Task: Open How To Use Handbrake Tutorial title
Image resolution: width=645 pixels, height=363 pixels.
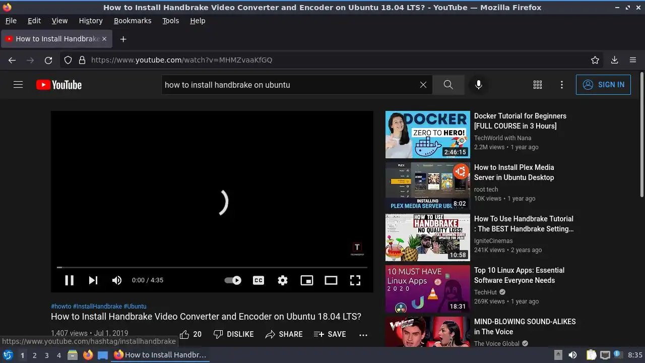Action: tap(524, 224)
